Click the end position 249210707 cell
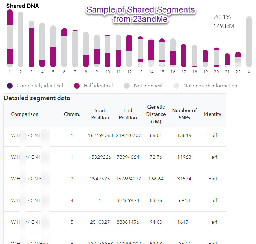Image resolution: width=256 pixels, height=244 pixels. click(x=128, y=135)
